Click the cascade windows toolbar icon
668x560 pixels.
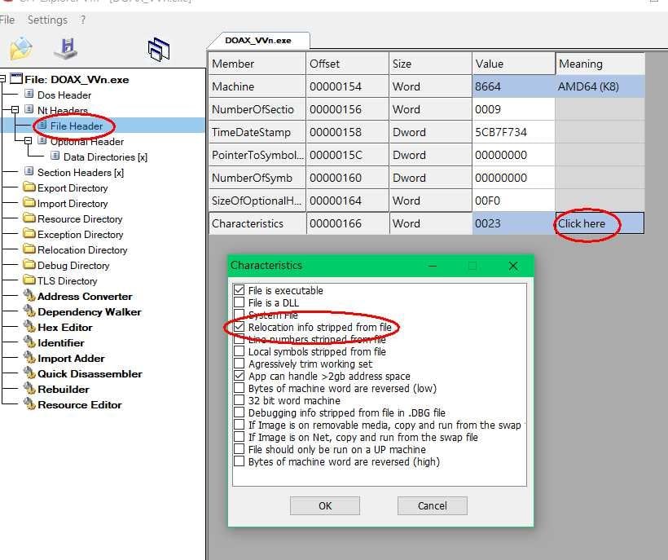[x=159, y=50]
